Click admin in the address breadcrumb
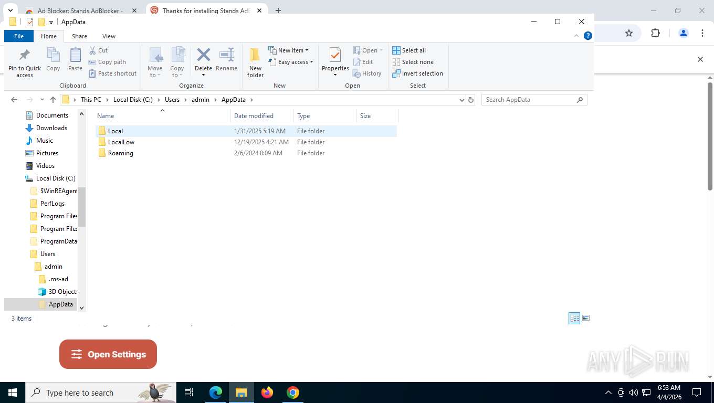Viewport: 714px width, 403px height. [201, 100]
